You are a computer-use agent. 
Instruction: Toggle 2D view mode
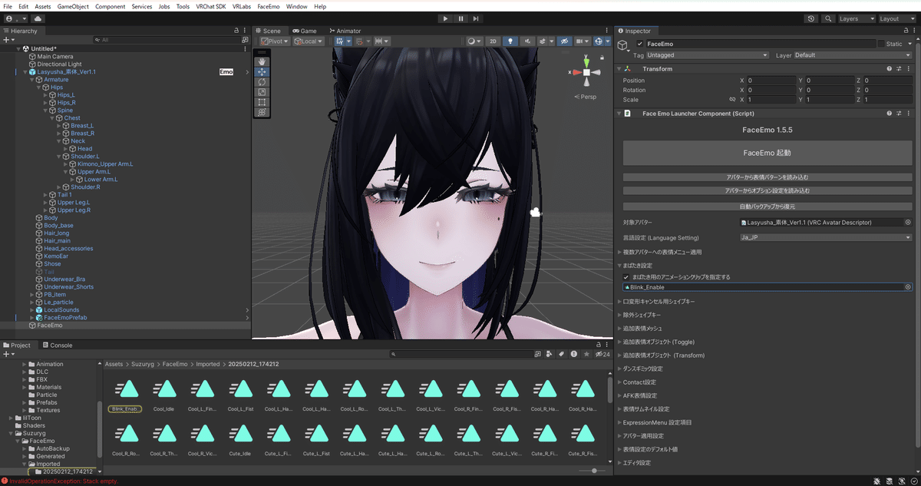[x=494, y=41]
